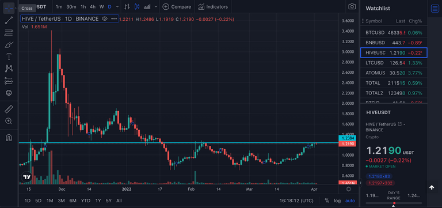Open the forecasting and measurement tools
Image resolution: width=442 pixels, height=208 pixels.
(x=9, y=81)
